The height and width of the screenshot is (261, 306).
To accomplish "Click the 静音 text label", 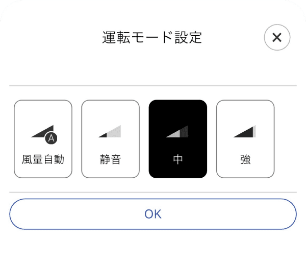I will coord(110,159).
